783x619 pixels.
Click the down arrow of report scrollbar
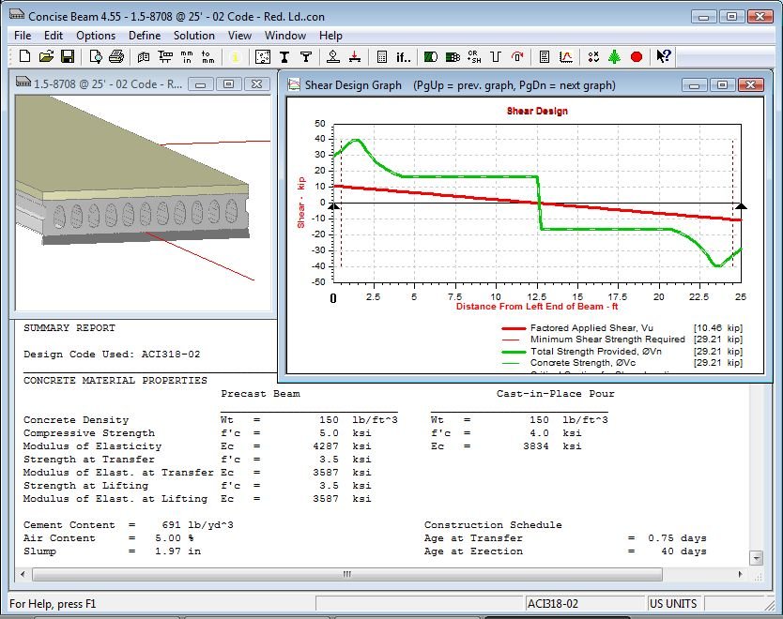(757, 558)
